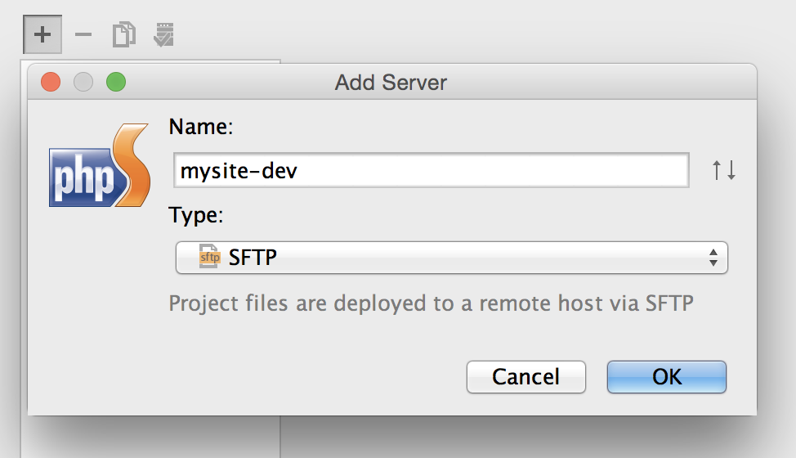Click the Use as Default checkmark icon
796x458 pixels.
tap(164, 34)
